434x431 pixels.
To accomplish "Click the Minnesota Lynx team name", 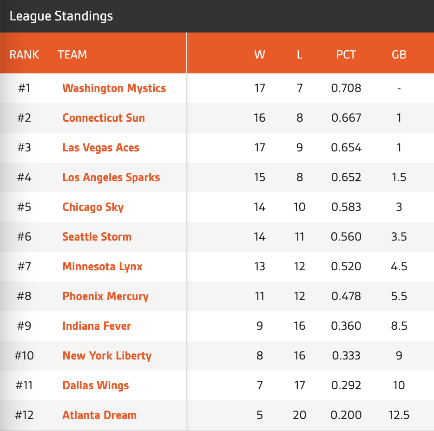I will coord(102,267).
